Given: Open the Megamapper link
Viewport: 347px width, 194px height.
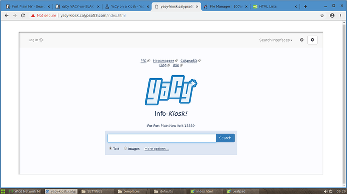Looking at the screenshot, I should (x=163, y=61).
